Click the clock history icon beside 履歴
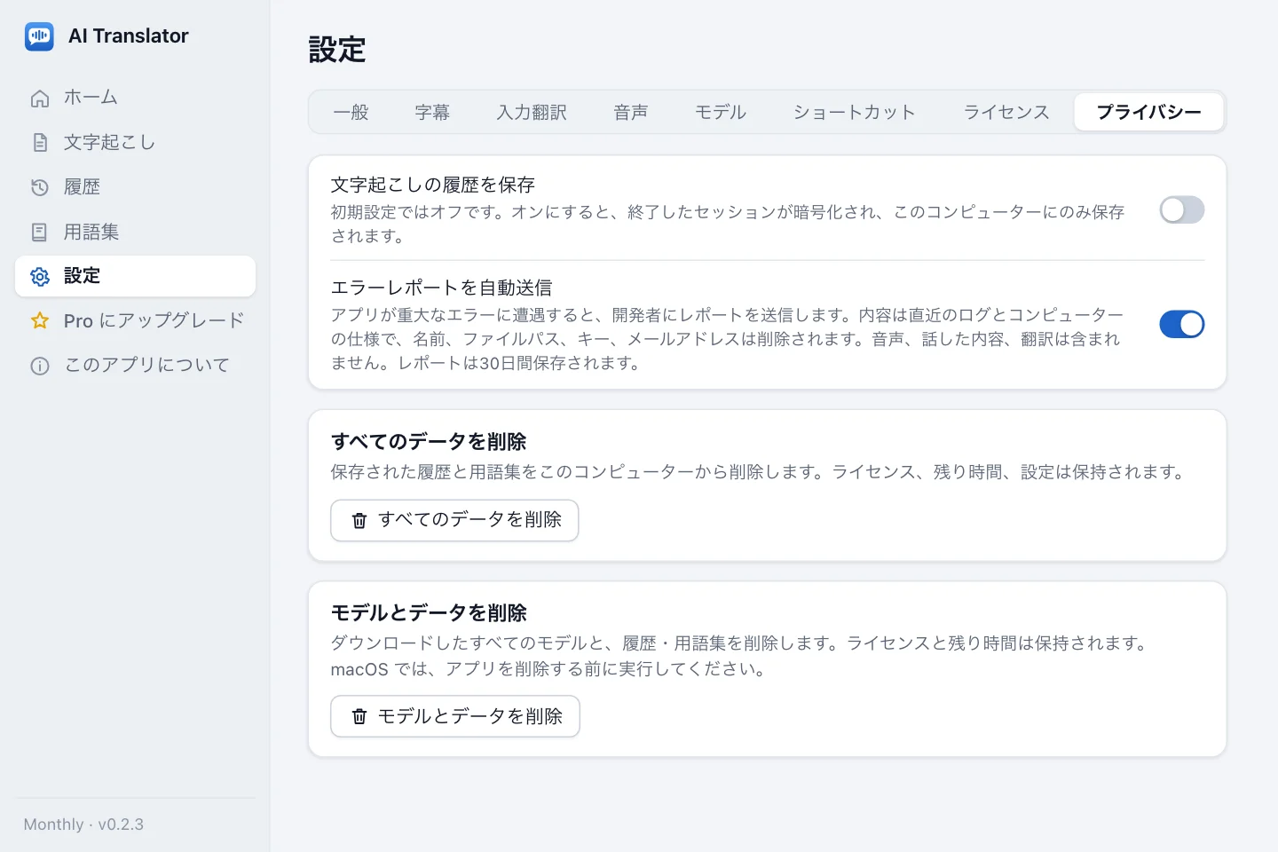 (x=40, y=187)
